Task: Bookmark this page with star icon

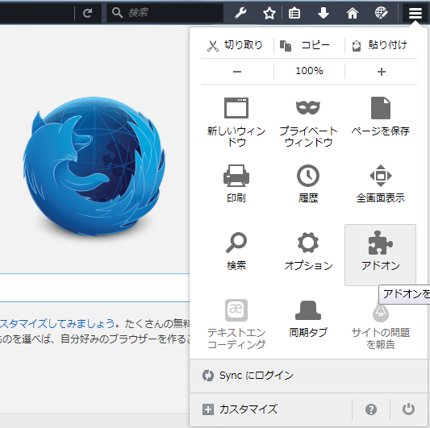Action: pyautogui.click(x=269, y=13)
